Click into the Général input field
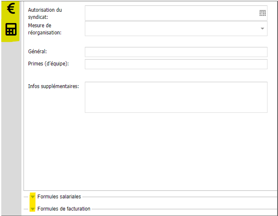The image size is (278, 216). click(x=176, y=52)
